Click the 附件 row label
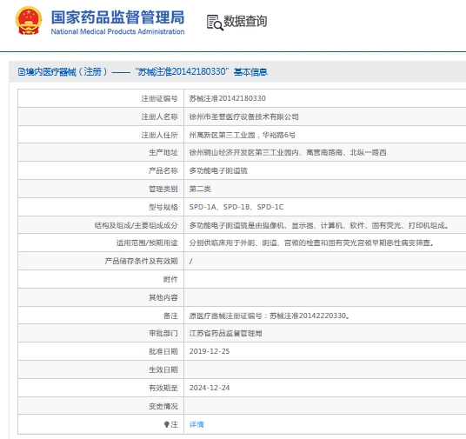 click(170, 279)
